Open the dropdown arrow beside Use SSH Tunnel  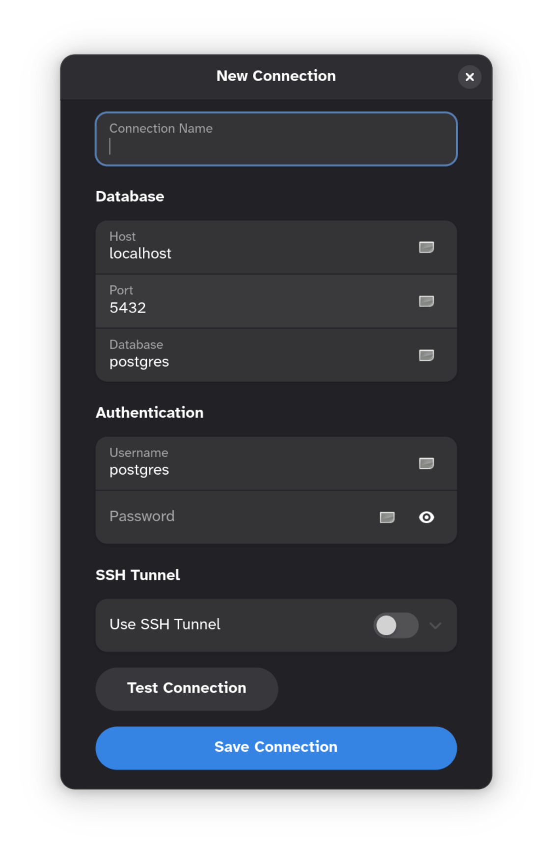pyautogui.click(x=435, y=626)
